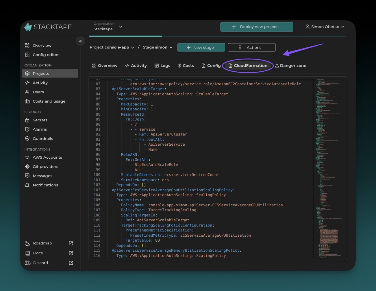Open the Šimon Obetko user menu

coord(325,27)
